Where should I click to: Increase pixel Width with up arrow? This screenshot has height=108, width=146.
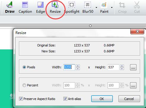click(78, 66)
